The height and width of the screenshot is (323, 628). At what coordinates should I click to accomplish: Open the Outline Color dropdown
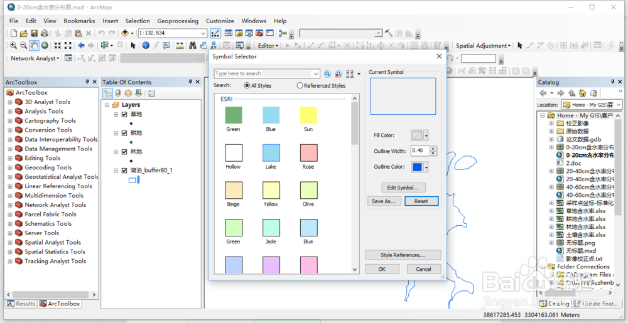(x=426, y=167)
